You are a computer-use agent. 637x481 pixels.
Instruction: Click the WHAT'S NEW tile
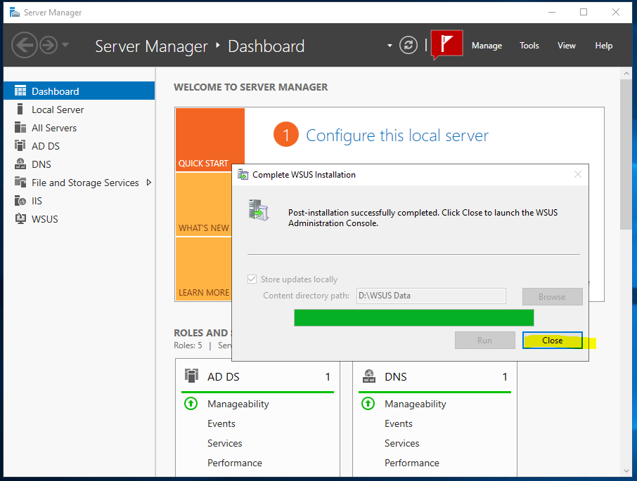pyautogui.click(x=203, y=204)
